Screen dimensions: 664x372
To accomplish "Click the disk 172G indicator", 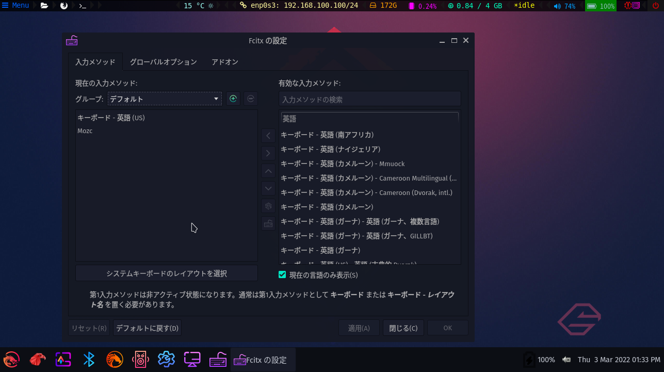I will tap(383, 6).
